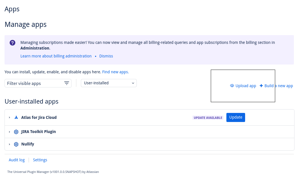This screenshot has height=180, width=301.
Task: Focus the Filter visible apps text field
Action: coord(34,83)
